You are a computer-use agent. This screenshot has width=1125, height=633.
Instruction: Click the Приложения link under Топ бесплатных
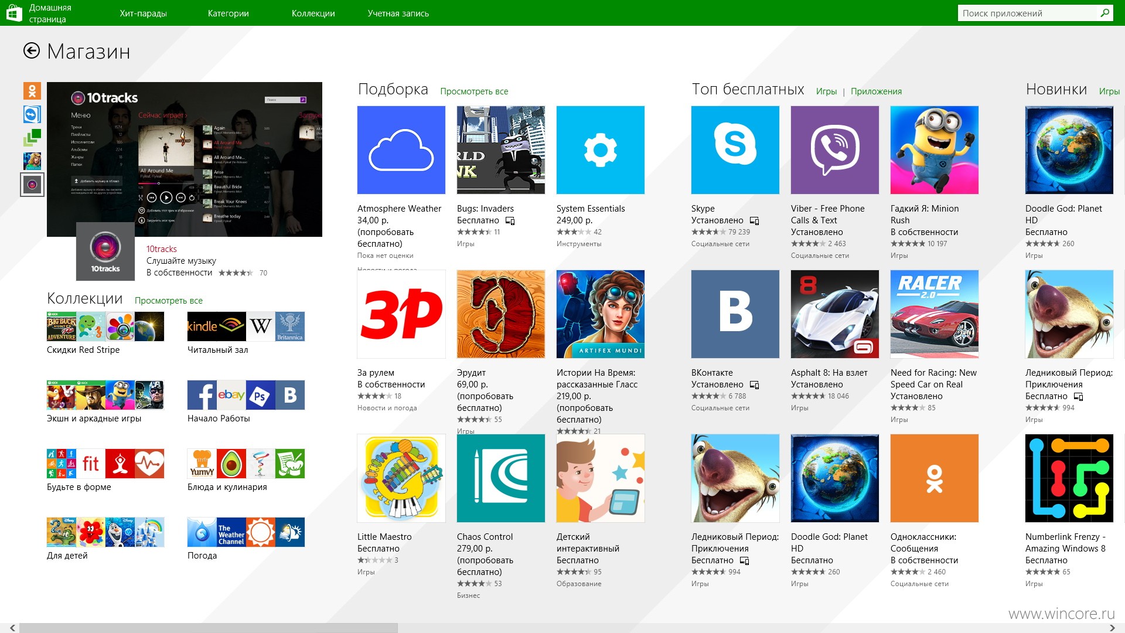click(876, 91)
